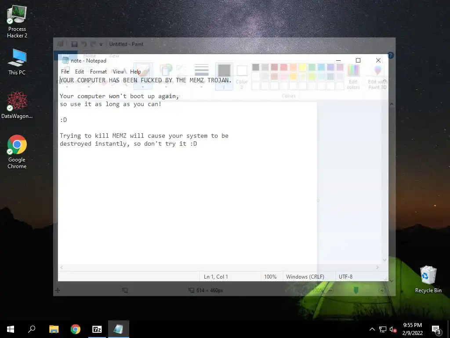Click the active Notepad taskbar button

click(x=119, y=329)
